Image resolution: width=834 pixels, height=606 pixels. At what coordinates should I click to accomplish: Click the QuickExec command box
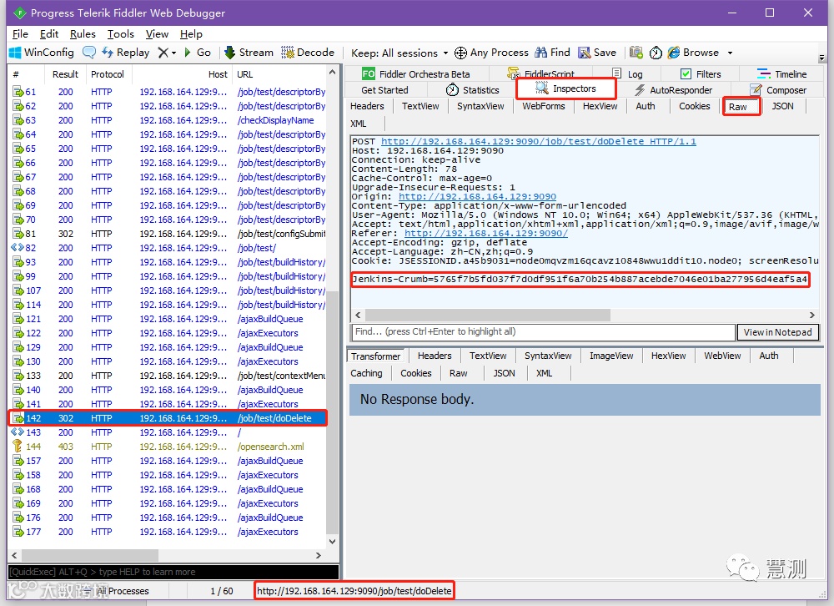click(173, 572)
